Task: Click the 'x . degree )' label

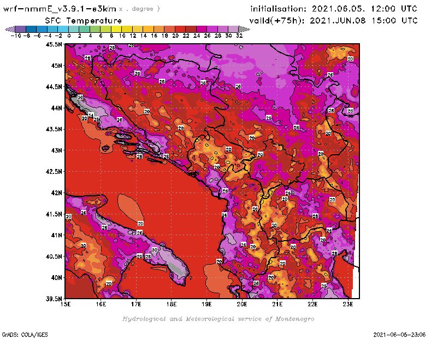Action: pos(139,9)
